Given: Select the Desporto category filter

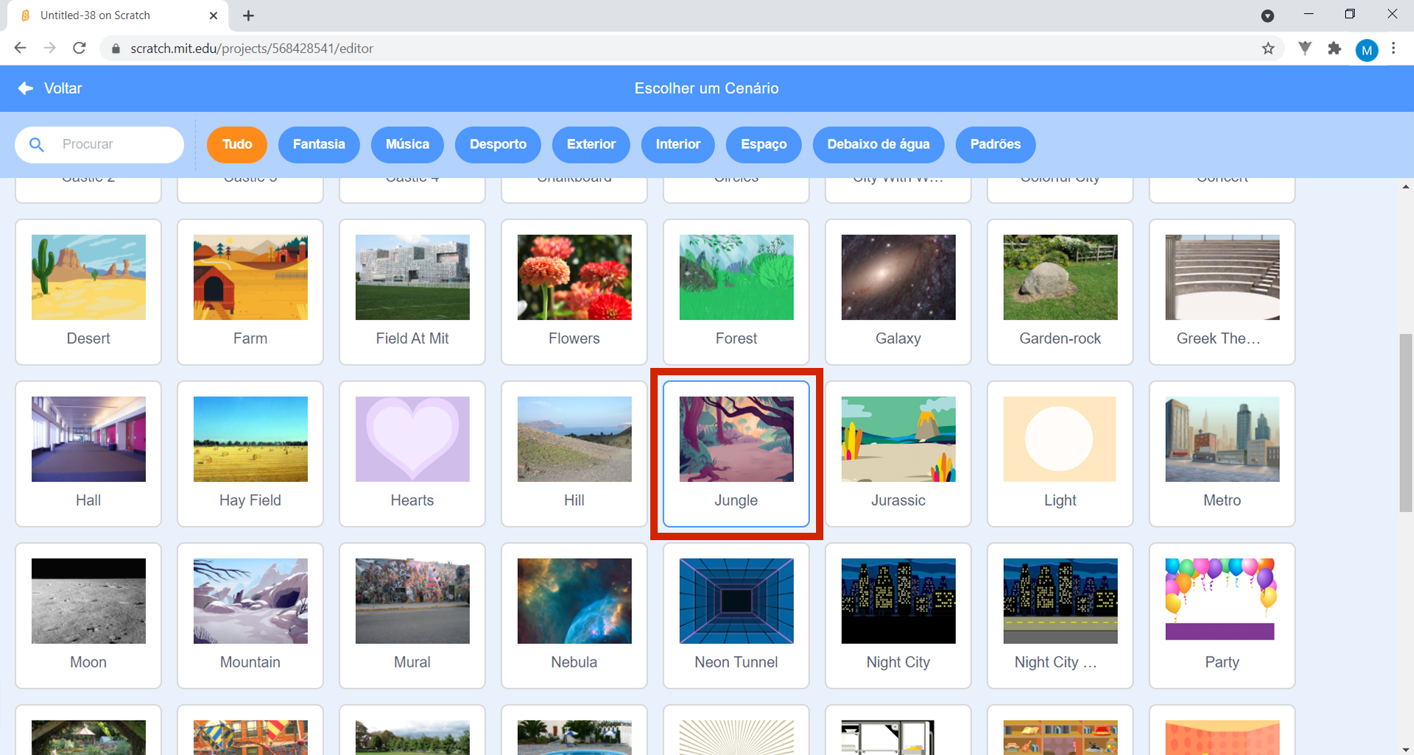Looking at the screenshot, I should pyautogui.click(x=498, y=144).
